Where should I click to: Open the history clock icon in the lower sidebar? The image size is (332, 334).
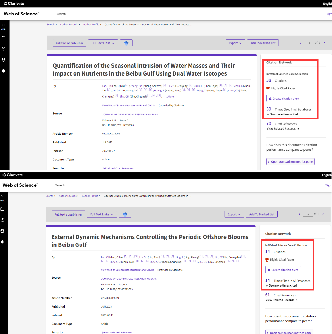tap(2, 220)
